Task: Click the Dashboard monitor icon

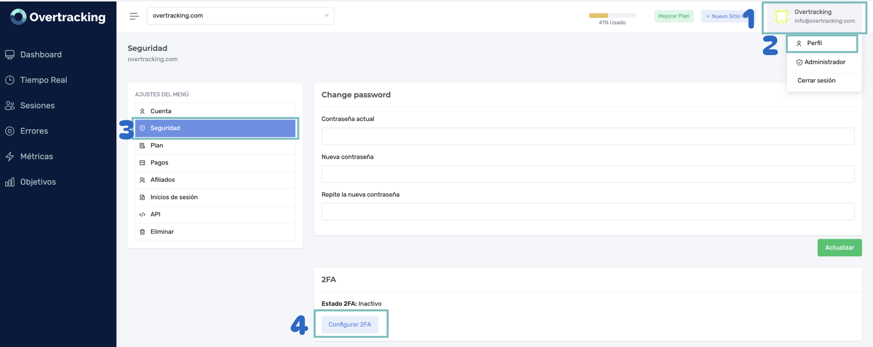Action: pos(10,54)
